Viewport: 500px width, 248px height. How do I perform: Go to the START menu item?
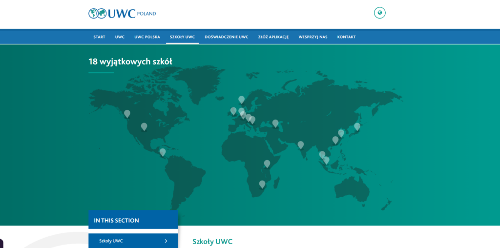coord(99,37)
